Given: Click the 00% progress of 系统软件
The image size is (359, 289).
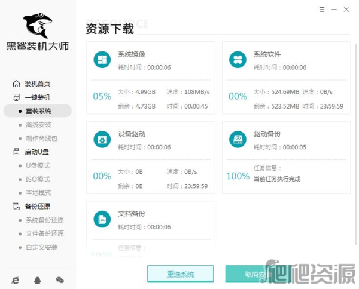Looking at the screenshot, I should pos(238,96).
